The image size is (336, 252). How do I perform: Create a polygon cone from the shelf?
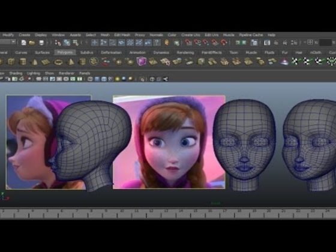point(34,62)
